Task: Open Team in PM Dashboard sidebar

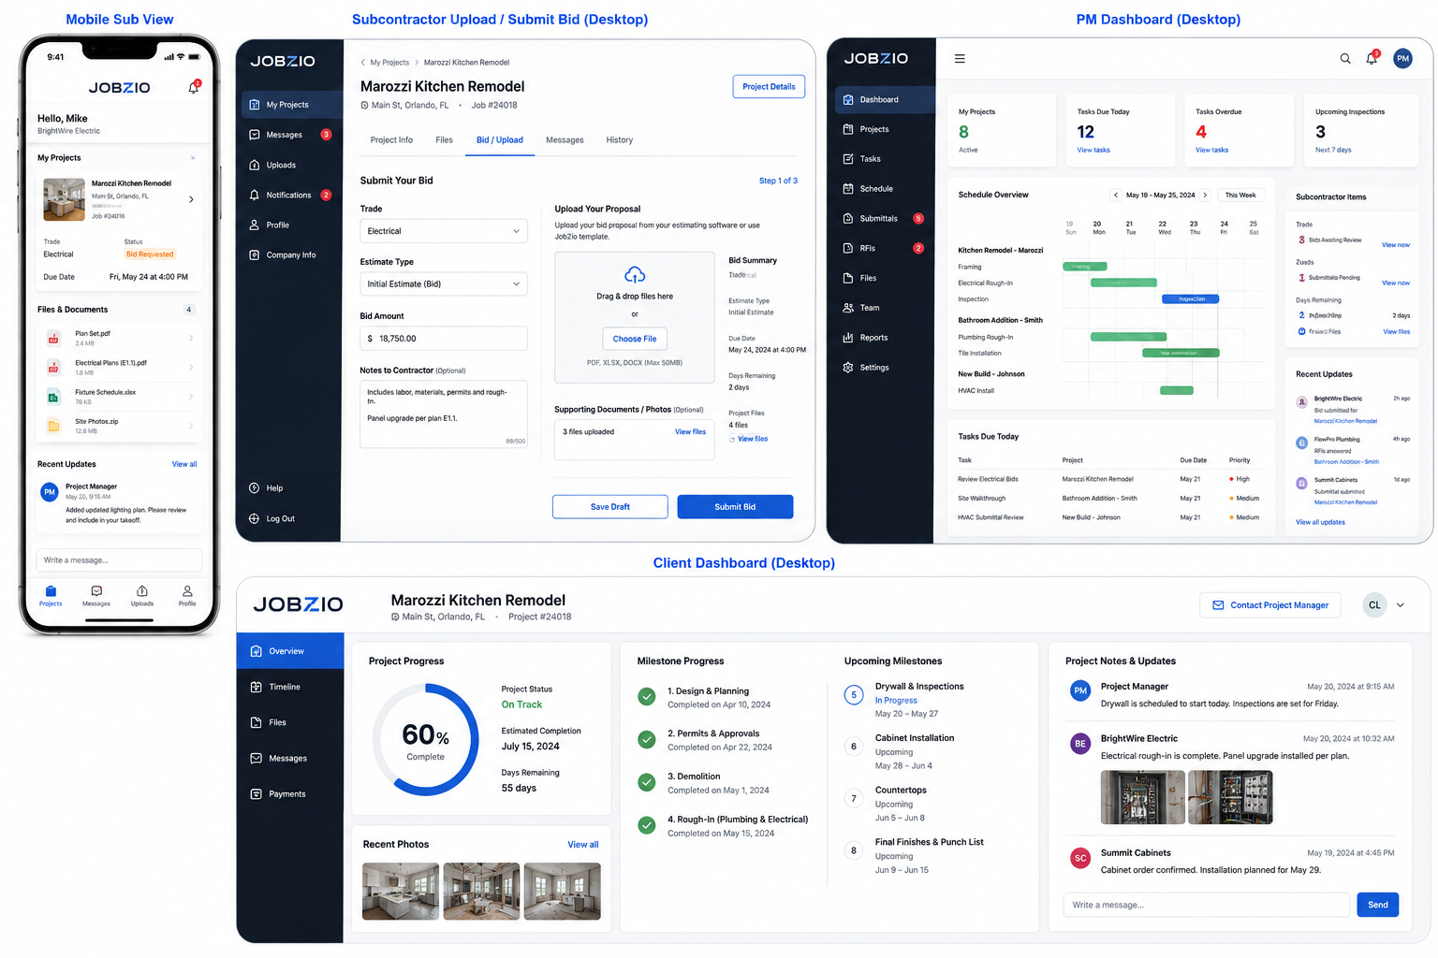Action: coord(885,308)
